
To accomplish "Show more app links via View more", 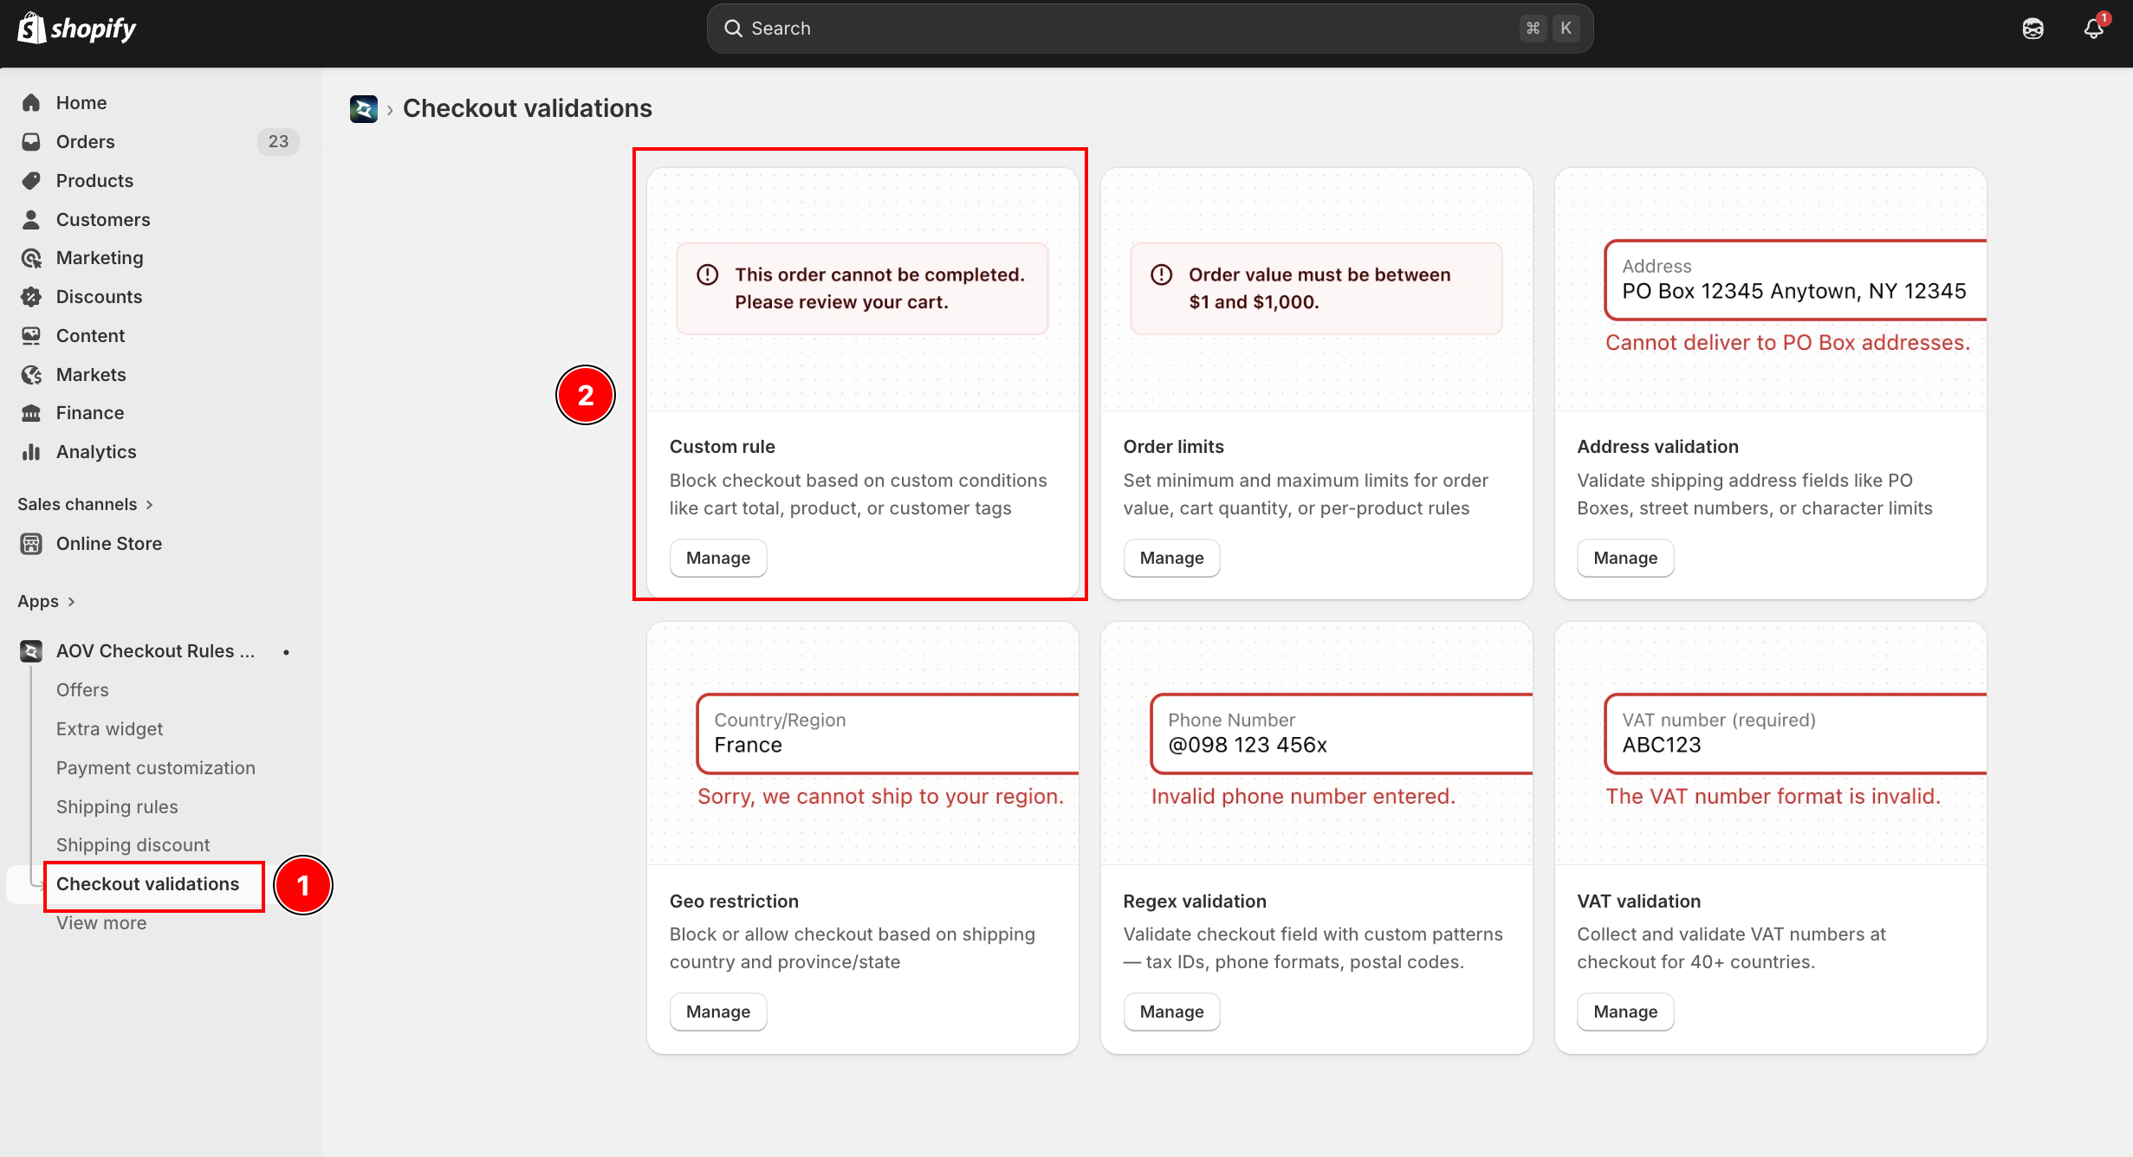I will click(x=101, y=923).
